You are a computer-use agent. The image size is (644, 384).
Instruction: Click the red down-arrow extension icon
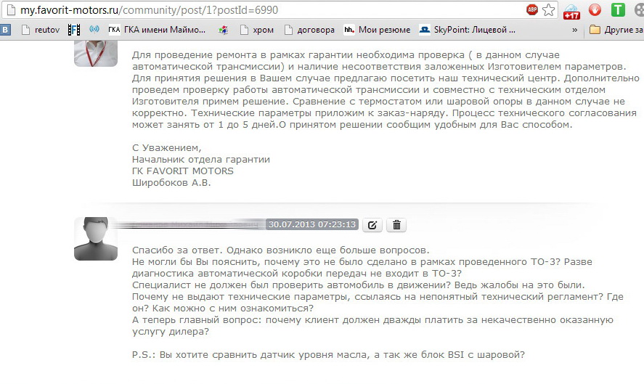point(595,10)
